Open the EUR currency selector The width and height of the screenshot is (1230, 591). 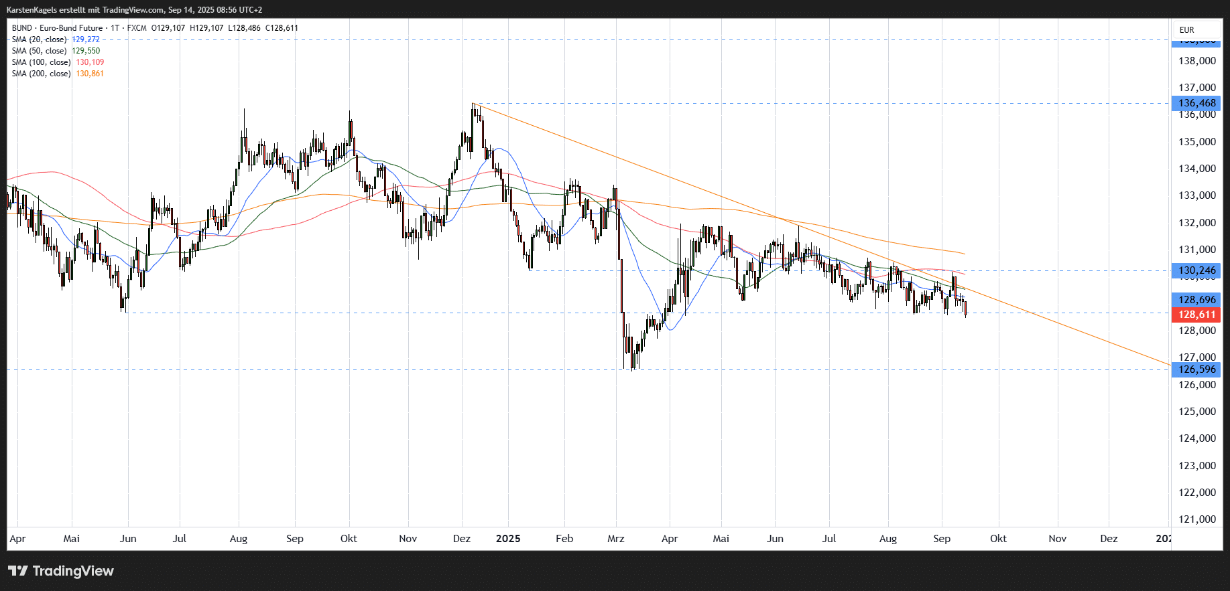coord(1186,30)
